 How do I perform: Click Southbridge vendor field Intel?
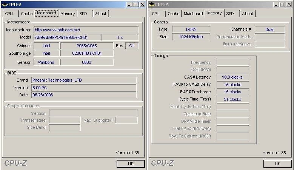[46, 53]
